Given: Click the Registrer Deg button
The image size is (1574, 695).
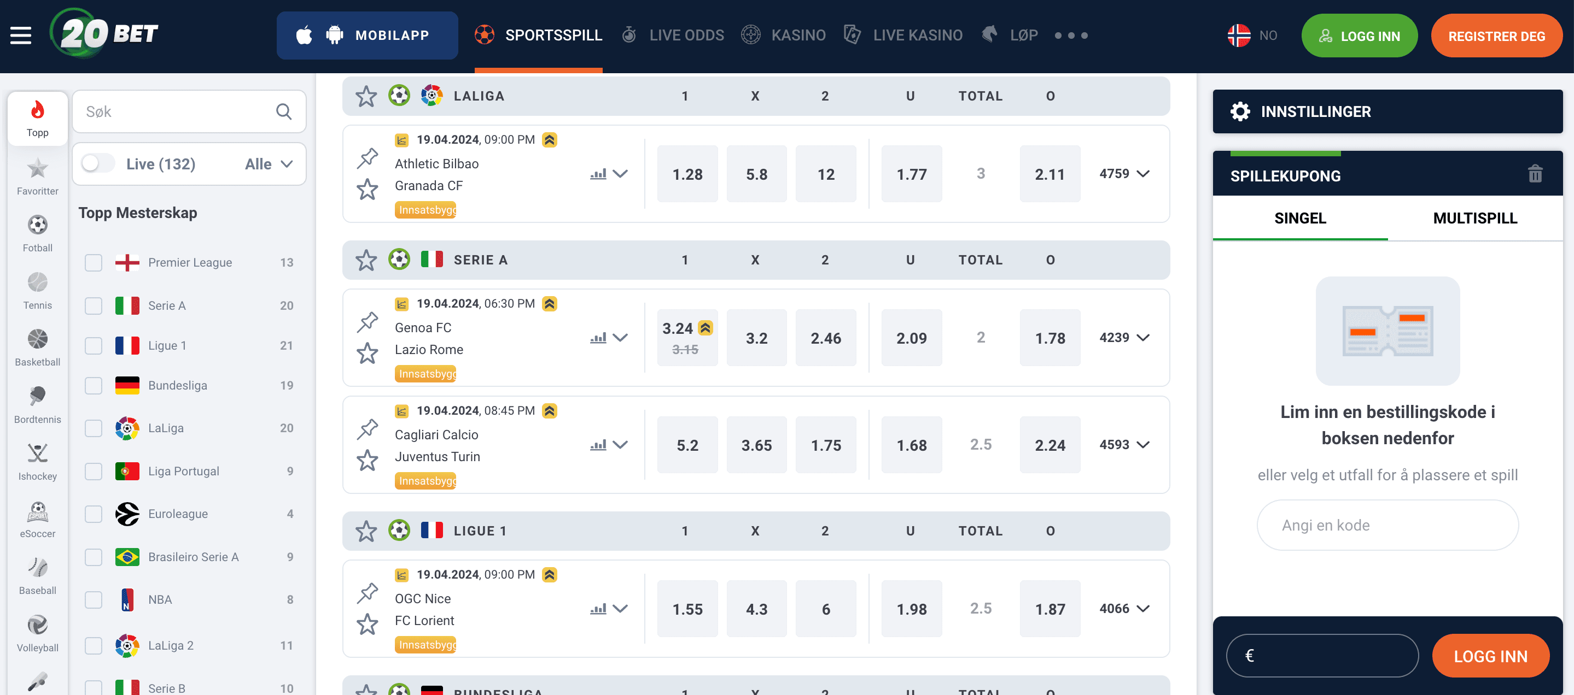Looking at the screenshot, I should tap(1496, 36).
